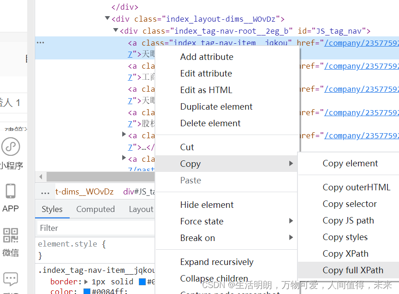Screen dimensions: 399x294
Task: Click the border property name
Action: (x=65, y=282)
